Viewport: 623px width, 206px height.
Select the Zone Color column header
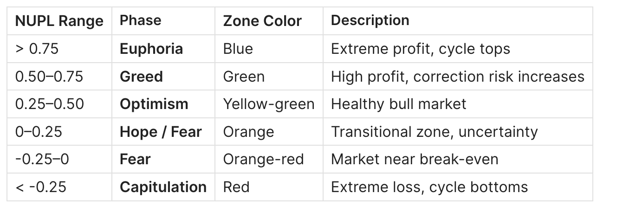point(262,21)
